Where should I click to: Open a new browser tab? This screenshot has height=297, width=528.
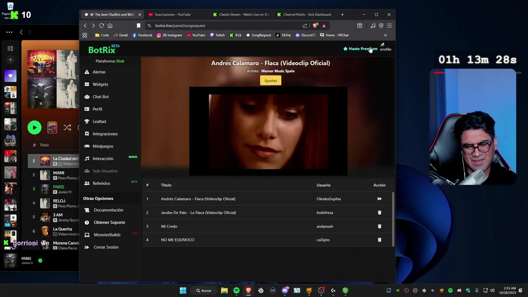(x=342, y=14)
